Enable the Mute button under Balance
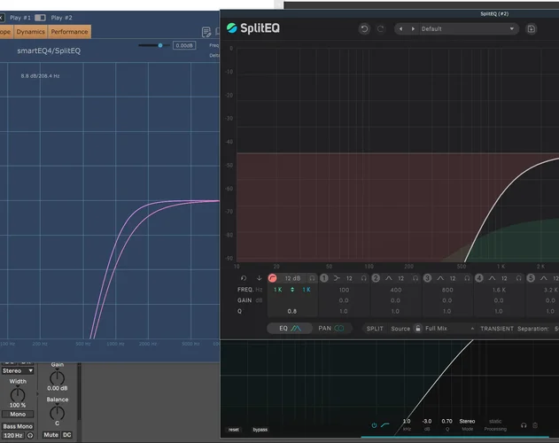The image size is (559, 443). coord(50,435)
